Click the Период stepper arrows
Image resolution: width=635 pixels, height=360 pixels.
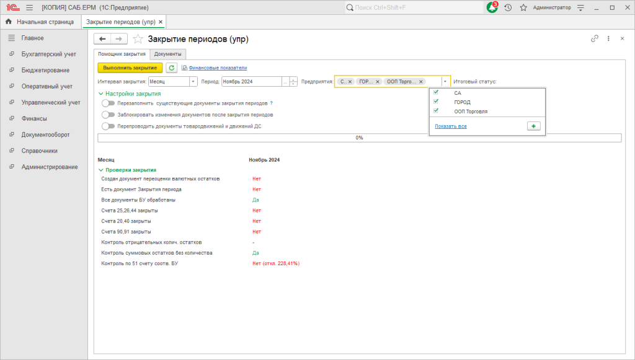point(293,82)
